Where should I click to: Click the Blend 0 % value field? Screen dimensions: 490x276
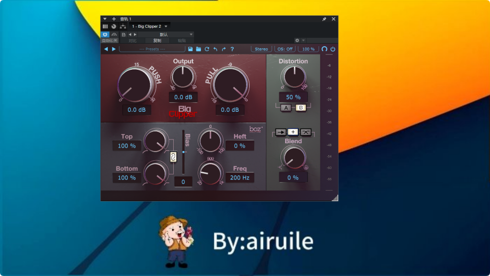click(293, 178)
